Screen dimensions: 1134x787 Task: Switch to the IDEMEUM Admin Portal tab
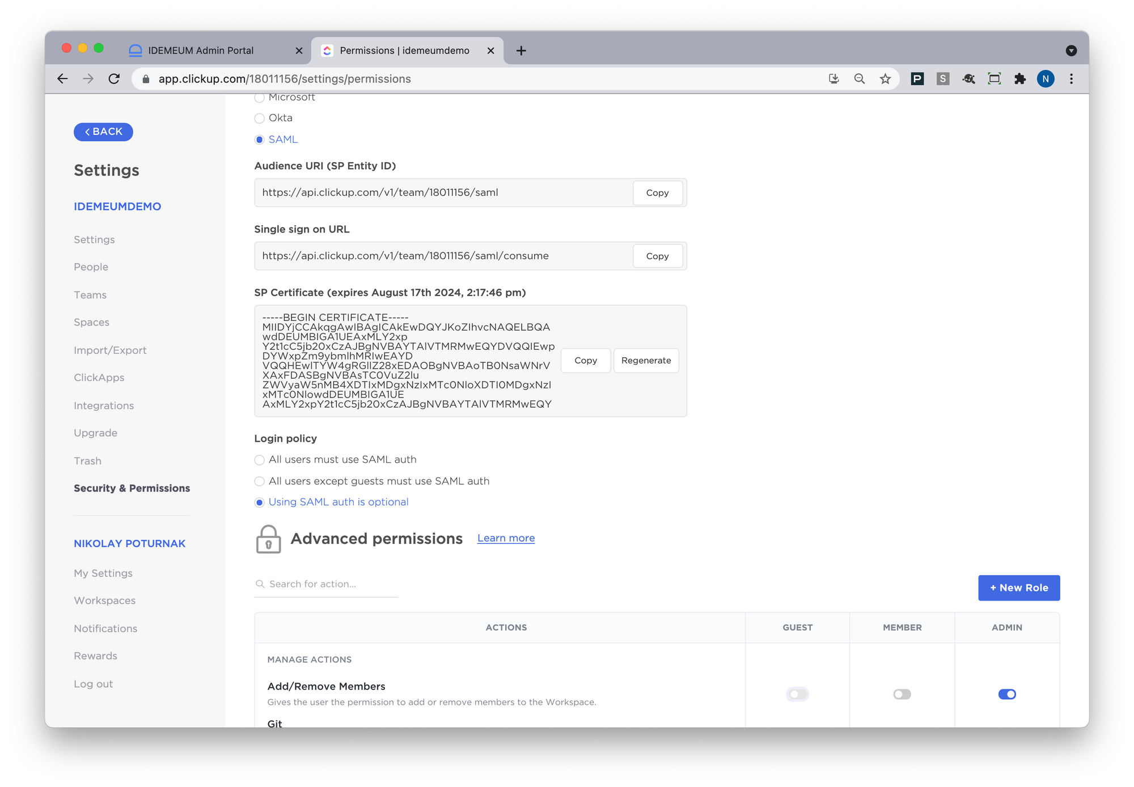pyautogui.click(x=215, y=50)
